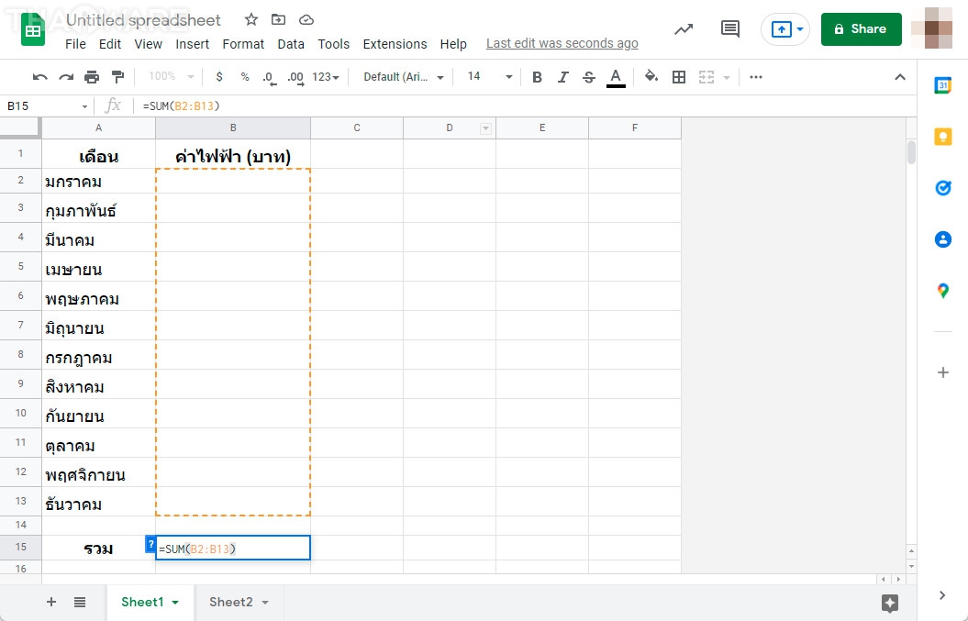Increase decimal places
This screenshot has width=968, height=621.
(x=295, y=78)
